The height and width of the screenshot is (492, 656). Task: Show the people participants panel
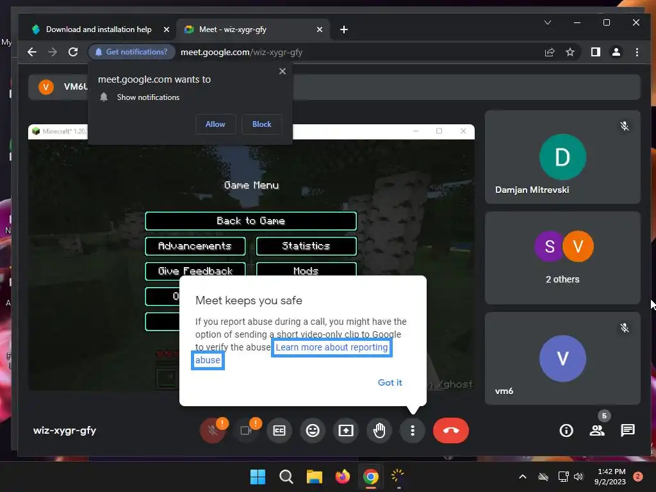click(597, 430)
